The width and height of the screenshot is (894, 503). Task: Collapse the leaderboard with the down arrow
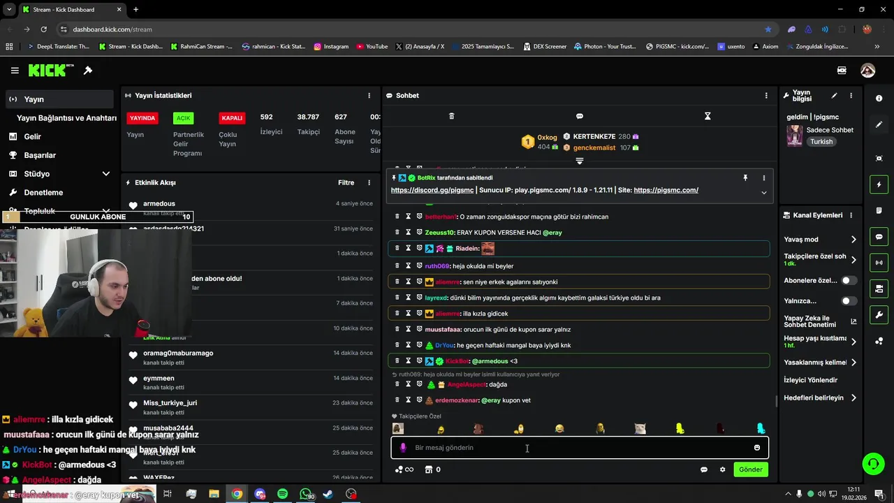[579, 161]
